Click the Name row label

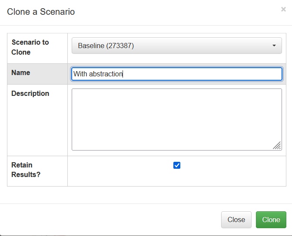click(21, 72)
